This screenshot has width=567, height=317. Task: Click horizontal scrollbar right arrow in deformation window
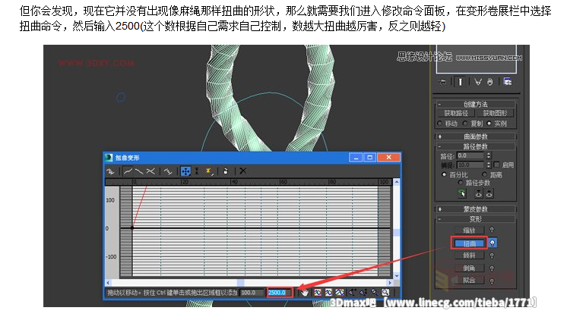[x=389, y=283]
